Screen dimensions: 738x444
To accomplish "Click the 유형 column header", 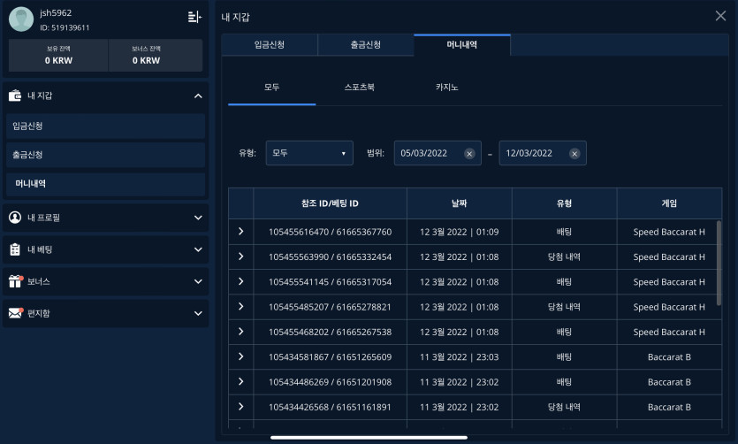I will 564,203.
